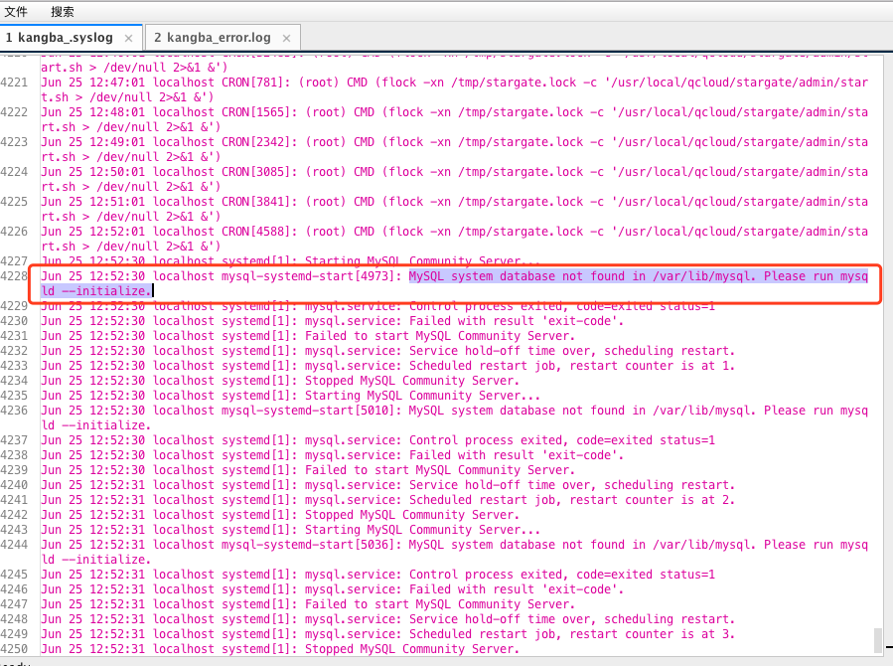893x666 pixels.
Task: Click line 4239 'Failed to start MySQL' text
Action: point(440,469)
